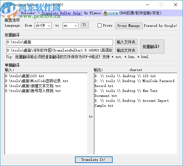183x166 pixels.
Task: Select the MiniCode密码记录.txt input line
Action: click(37, 81)
